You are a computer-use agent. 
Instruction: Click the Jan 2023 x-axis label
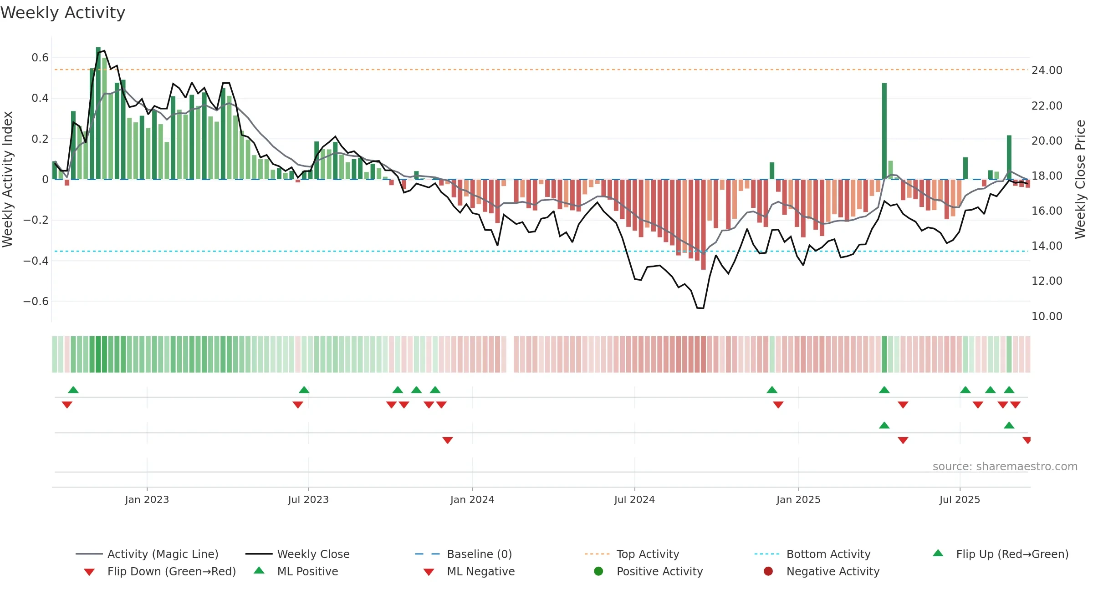coord(147,500)
